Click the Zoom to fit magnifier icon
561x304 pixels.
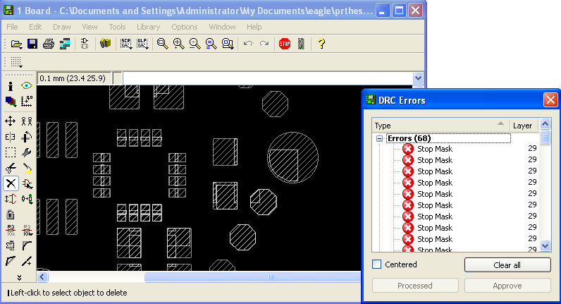[162, 44]
